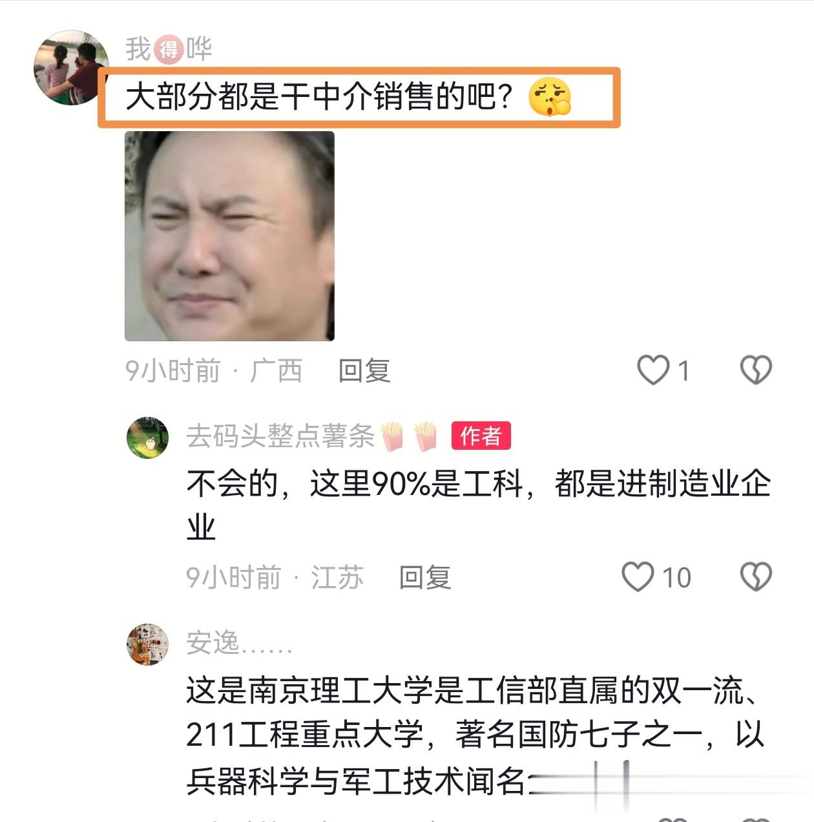Tap the like count 10 on author reply
This screenshot has width=814, height=822.
[x=676, y=578]
